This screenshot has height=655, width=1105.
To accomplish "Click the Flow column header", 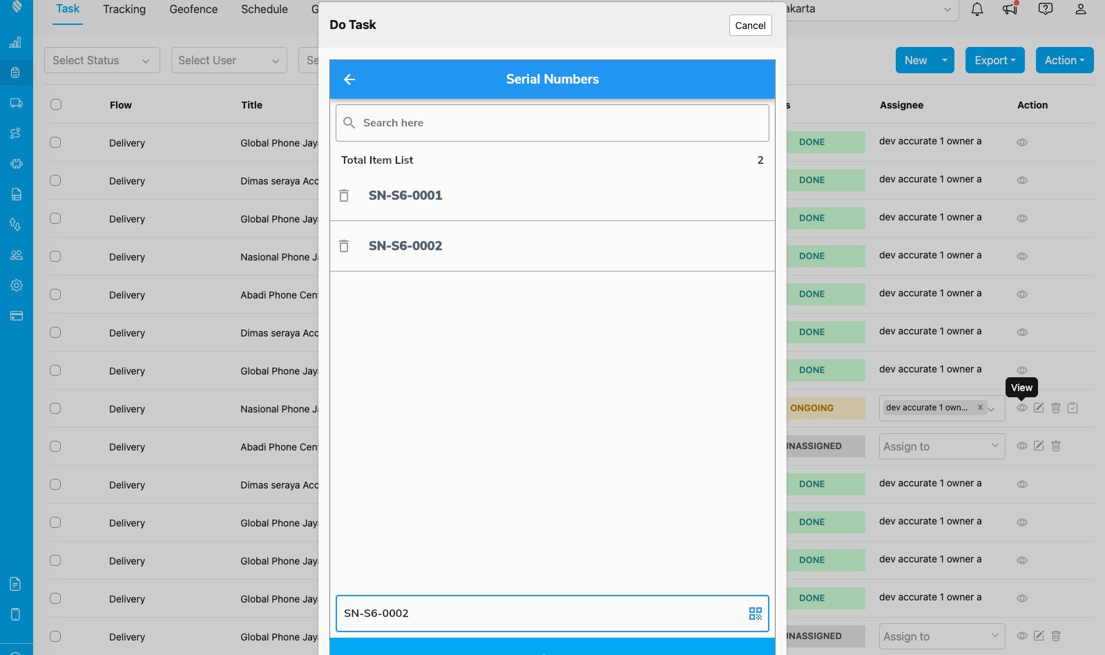I will pyautogui.click(x=120, y=105).
